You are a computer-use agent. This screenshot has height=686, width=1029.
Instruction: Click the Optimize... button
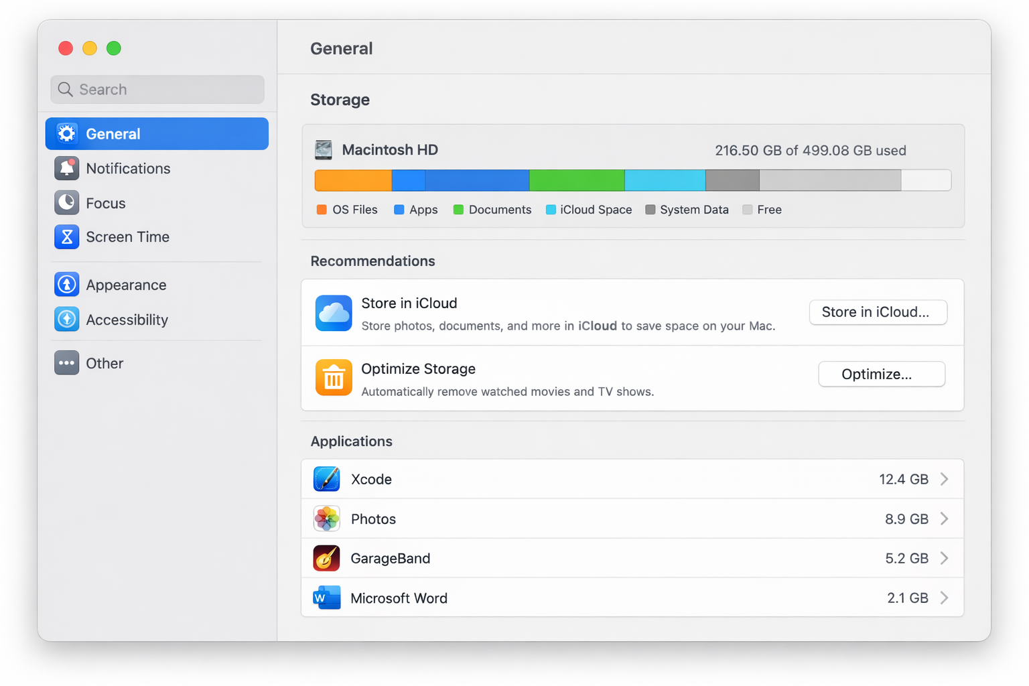(x=882, y=374)
